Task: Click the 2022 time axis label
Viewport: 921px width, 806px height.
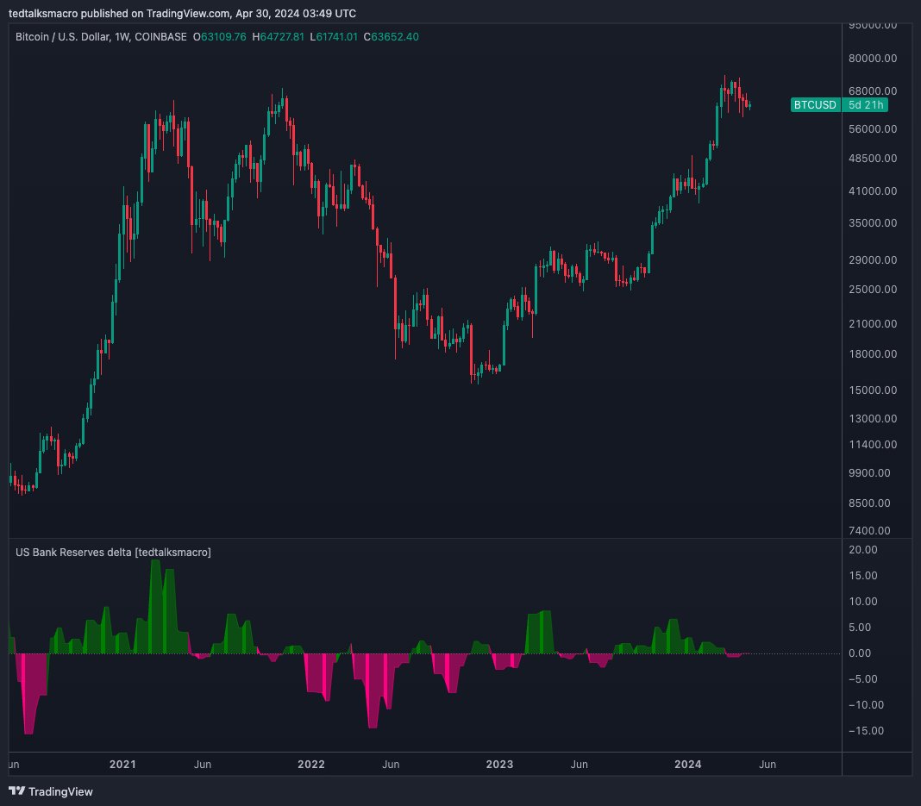Action: 311,765
